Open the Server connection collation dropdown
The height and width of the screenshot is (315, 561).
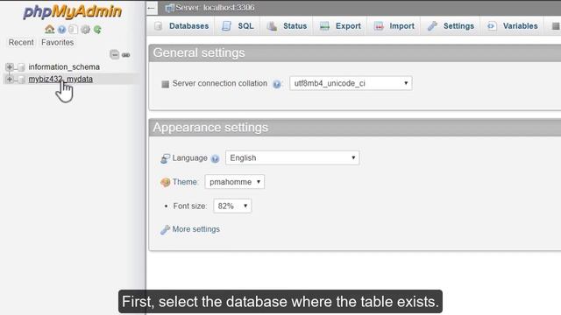click(351, 83)
